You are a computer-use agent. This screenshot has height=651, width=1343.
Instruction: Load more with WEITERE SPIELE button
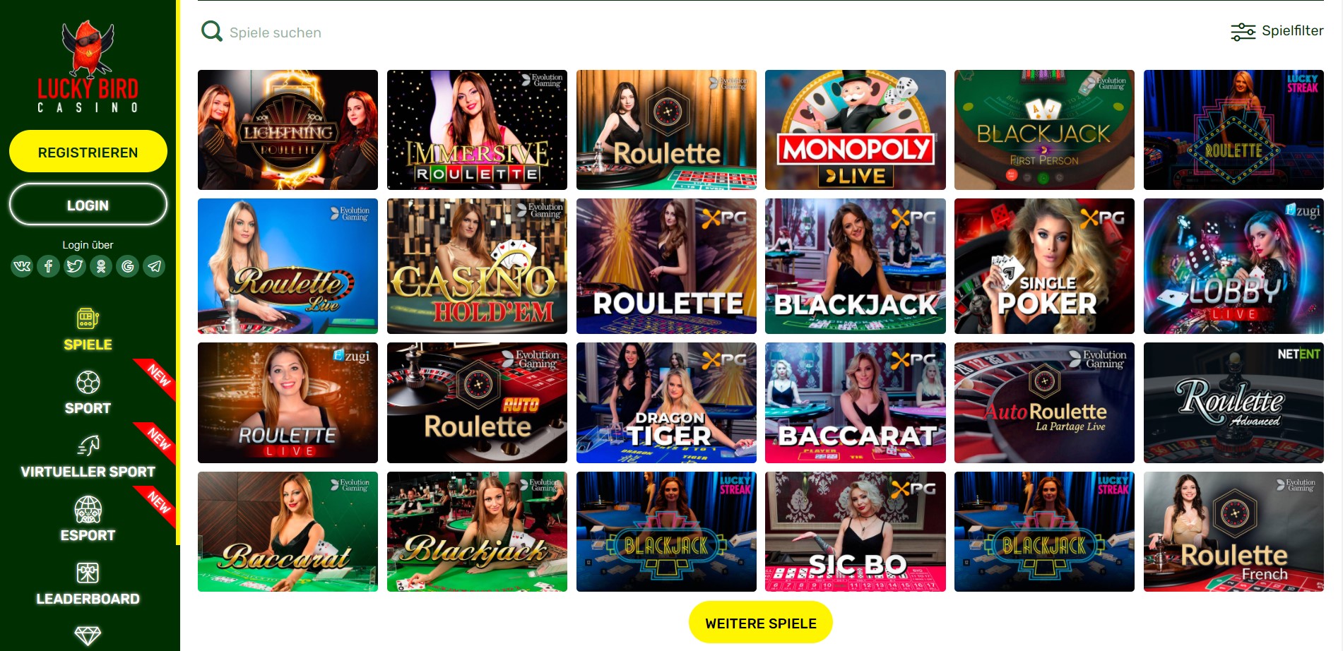click(x=761, y=623)
